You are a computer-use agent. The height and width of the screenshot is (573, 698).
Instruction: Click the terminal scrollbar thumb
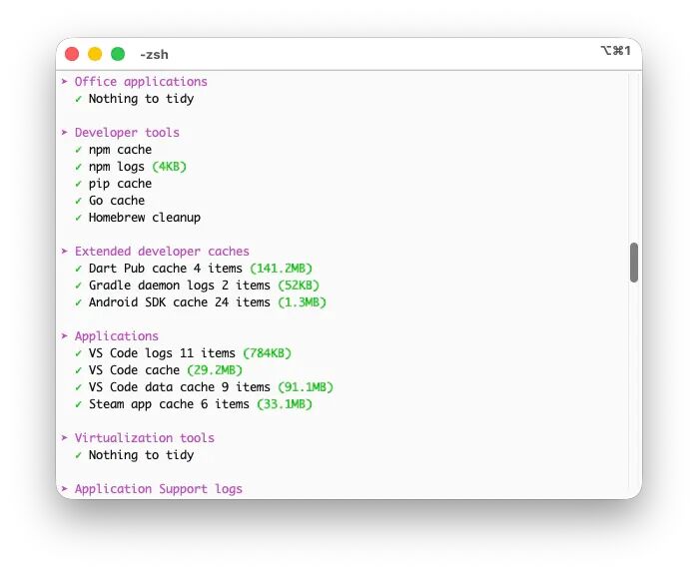[634, 263]
